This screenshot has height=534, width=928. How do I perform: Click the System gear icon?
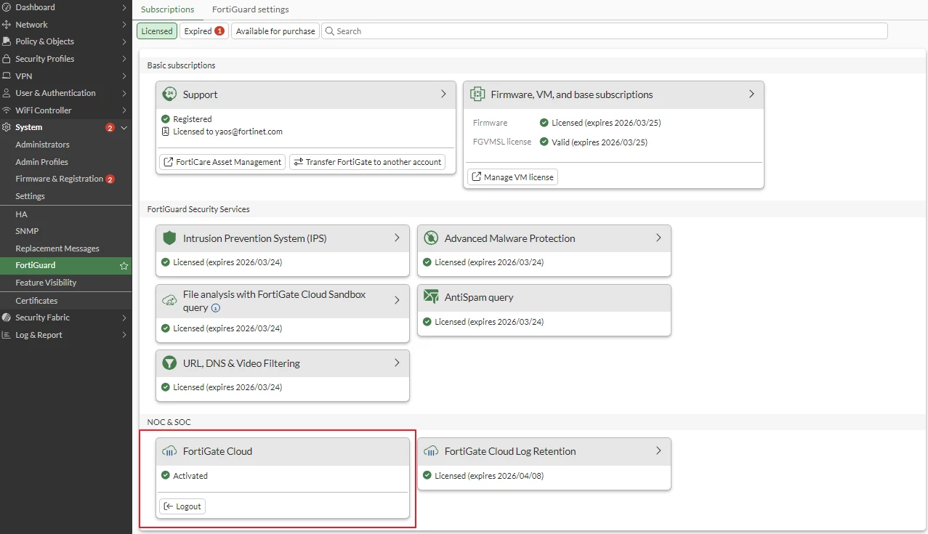pyautogui.click(x=7, y=127)
